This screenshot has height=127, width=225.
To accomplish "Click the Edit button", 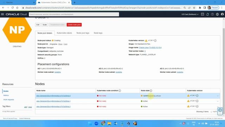I will (x=38, y=25).
